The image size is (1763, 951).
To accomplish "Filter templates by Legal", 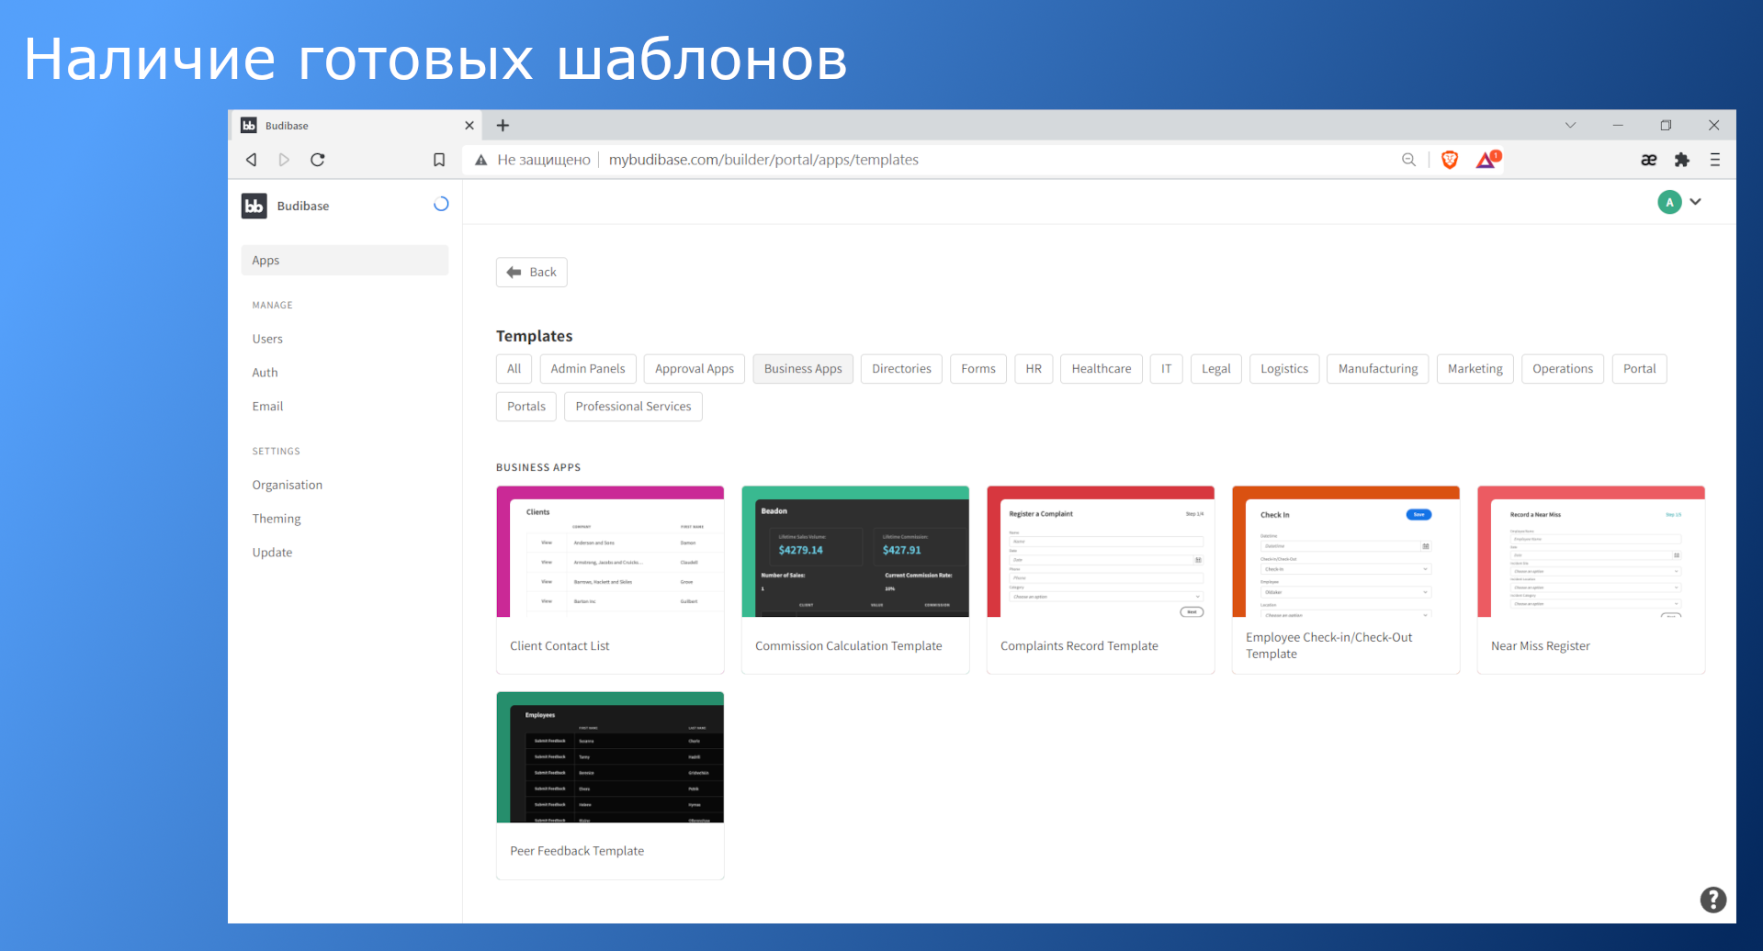I will coord(1216,369).
